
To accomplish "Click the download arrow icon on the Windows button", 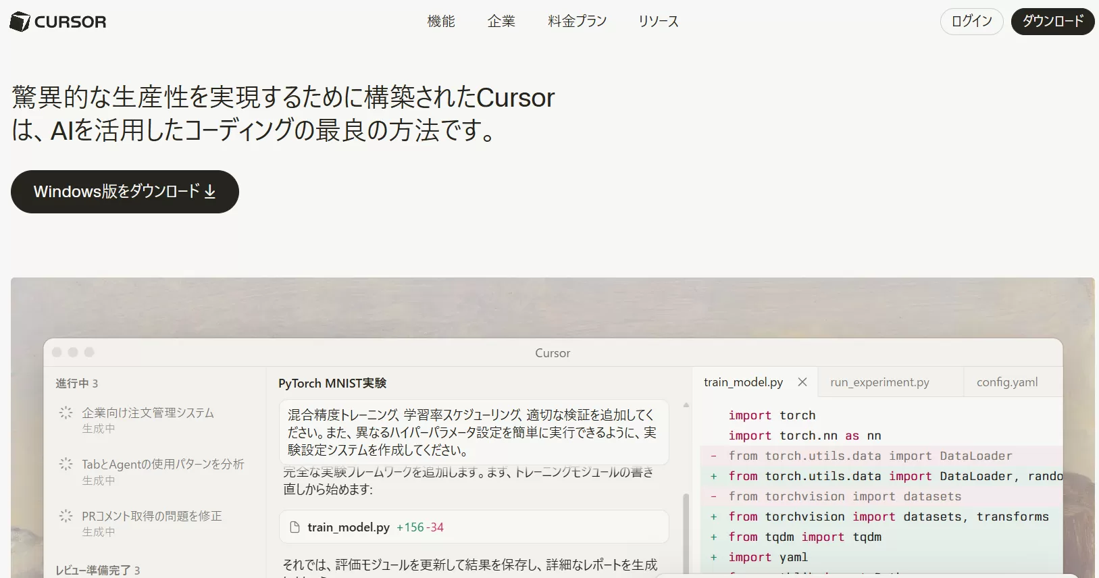I will pos(210,192).
